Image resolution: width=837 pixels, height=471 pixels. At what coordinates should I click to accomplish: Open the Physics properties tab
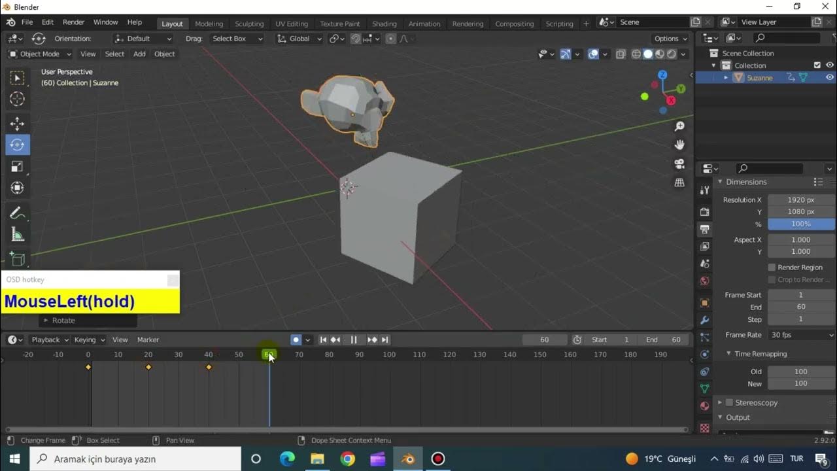tap(704, 355)
